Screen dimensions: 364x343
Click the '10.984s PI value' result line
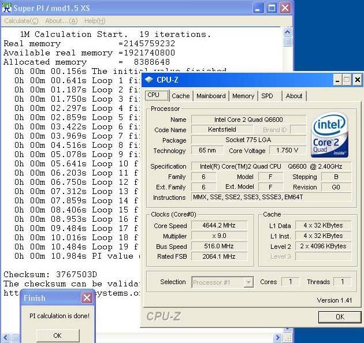tap(77, 256)
